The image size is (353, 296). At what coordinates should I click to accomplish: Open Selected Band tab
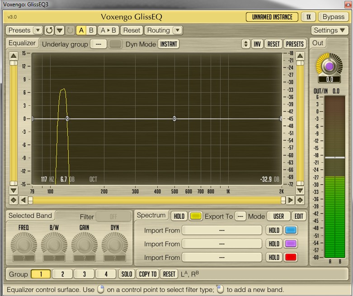[x=30, y=216]
